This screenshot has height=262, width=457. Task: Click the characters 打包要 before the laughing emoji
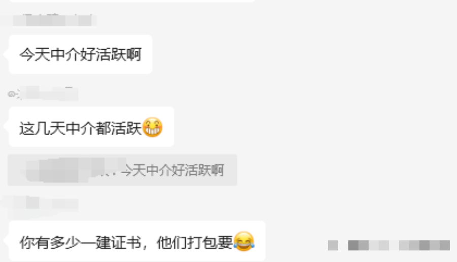click(210, 243)
